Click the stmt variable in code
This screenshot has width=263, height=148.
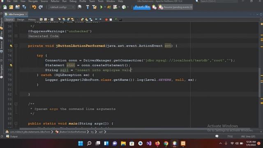click(x=71, y=65)
